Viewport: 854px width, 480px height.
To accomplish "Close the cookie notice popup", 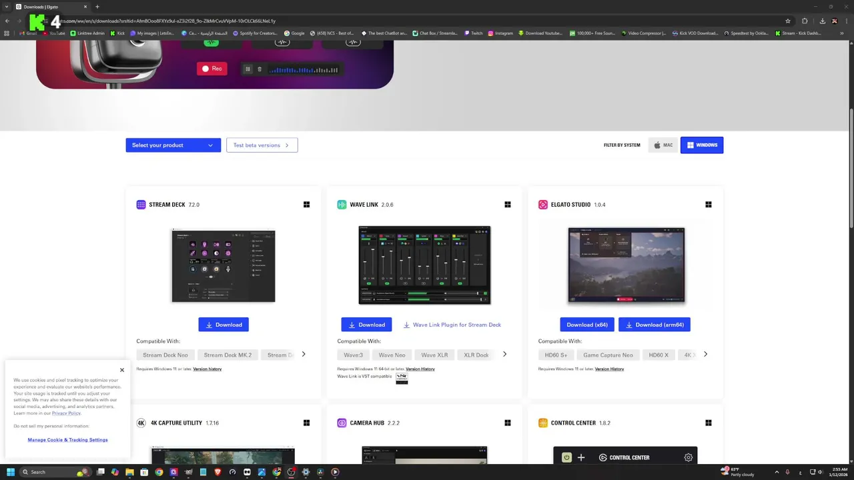I will pos(122,370).
